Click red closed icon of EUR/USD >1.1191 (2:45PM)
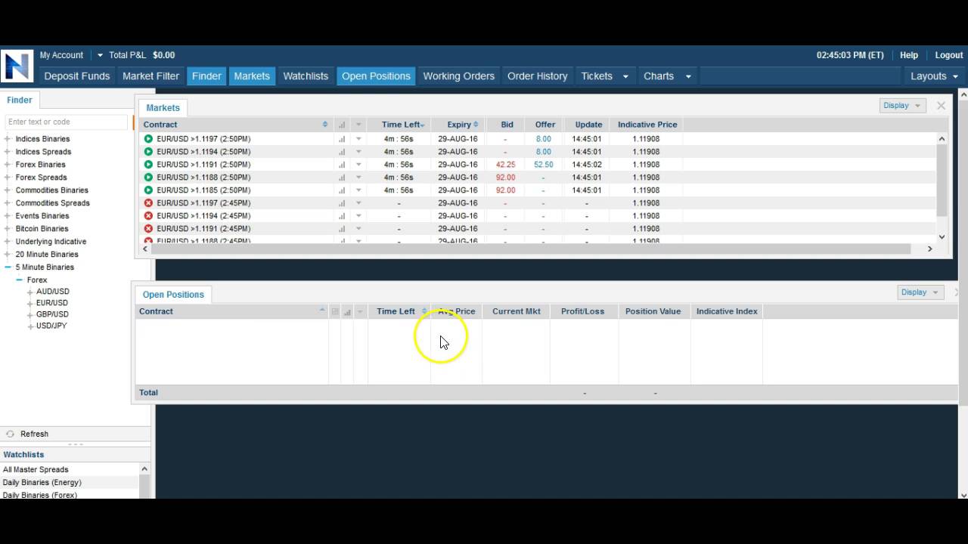 [148, 229]
